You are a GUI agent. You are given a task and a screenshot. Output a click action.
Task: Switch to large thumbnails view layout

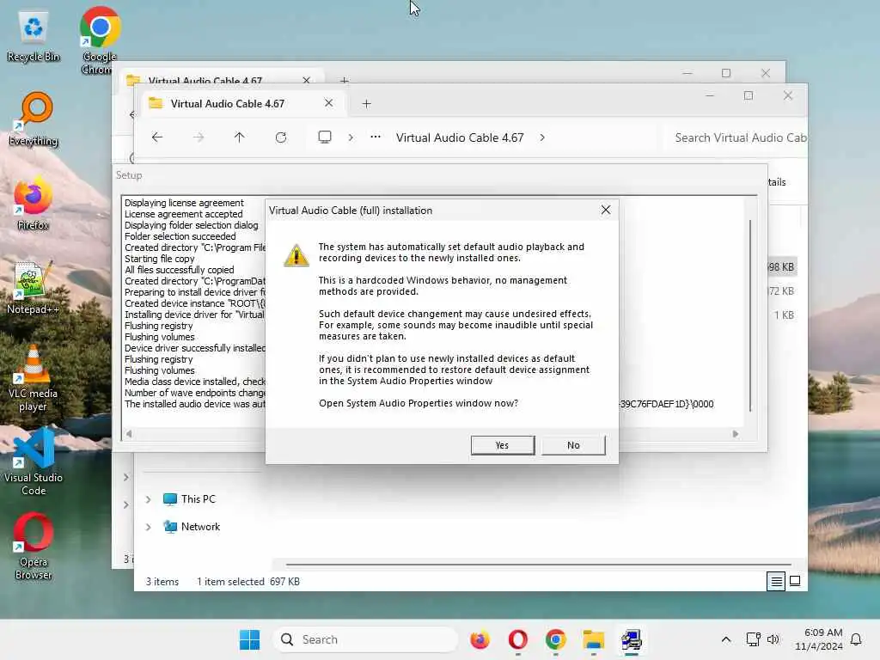click(795, 582)
